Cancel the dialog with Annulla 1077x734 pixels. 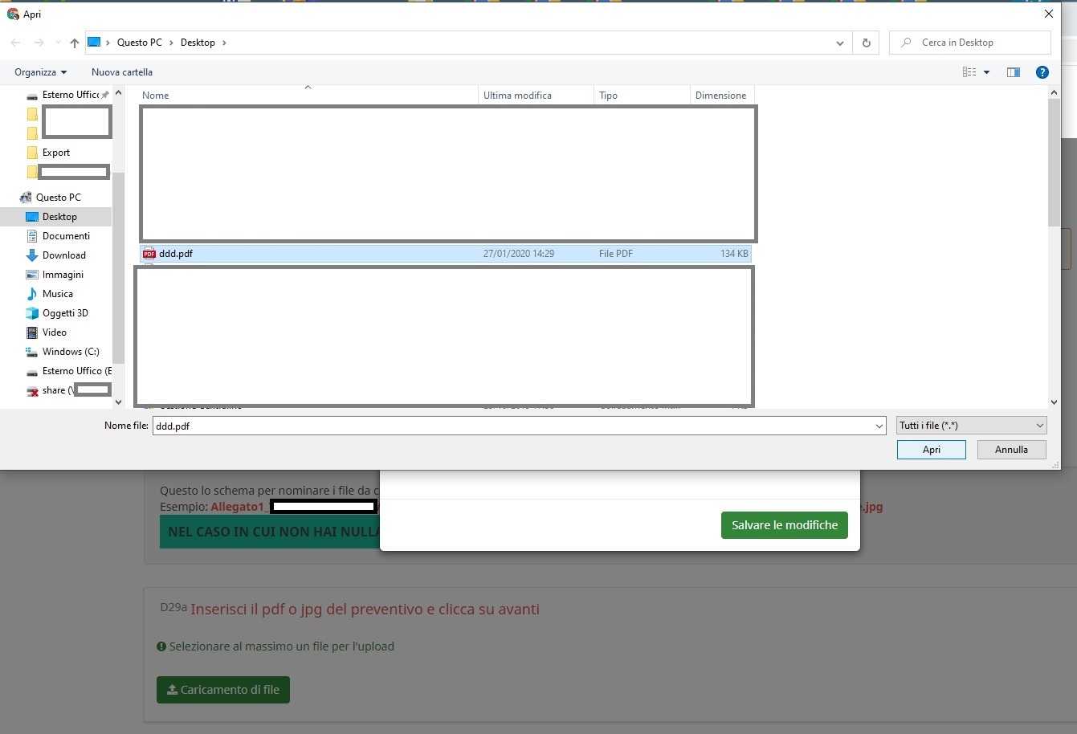pos(1012,450)
